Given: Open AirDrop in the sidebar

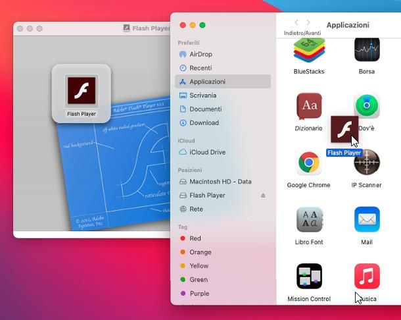Looking at the screenshot, I should [x=200, y=54].
